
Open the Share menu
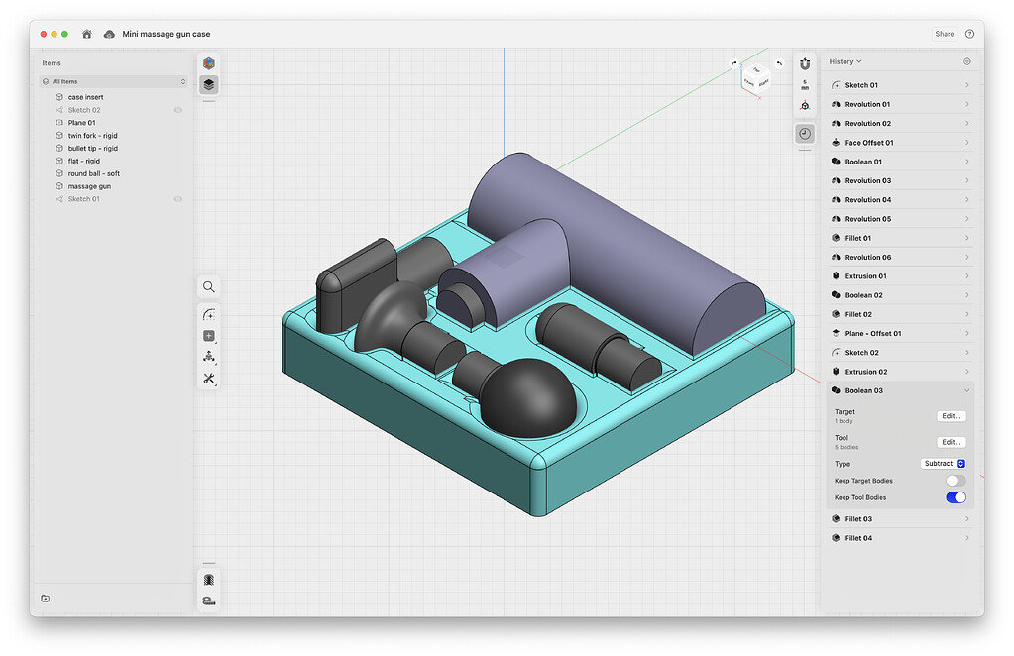944,33
